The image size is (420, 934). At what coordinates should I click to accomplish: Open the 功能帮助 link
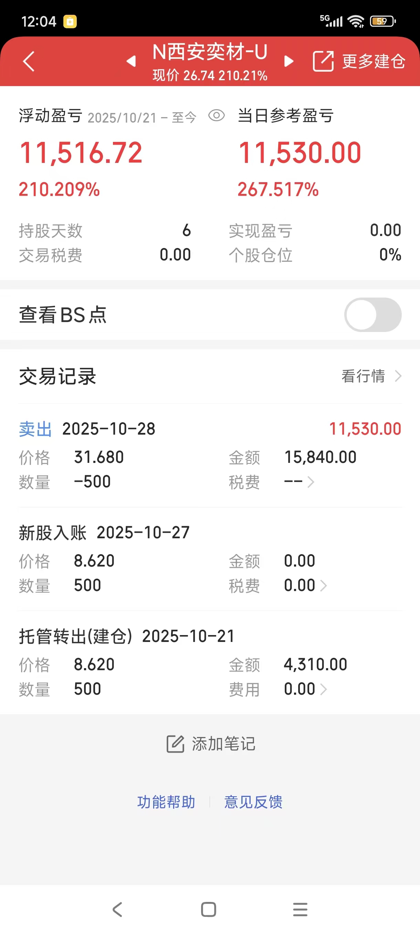[166, 802]
